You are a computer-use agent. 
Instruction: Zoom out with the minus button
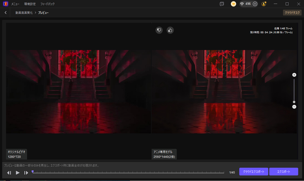pyautogui.click(x=294, y=107)
